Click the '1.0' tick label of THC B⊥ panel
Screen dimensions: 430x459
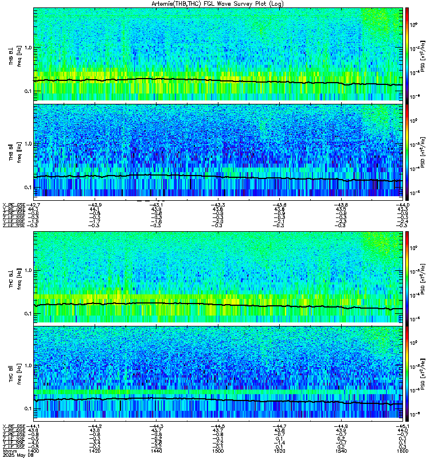(x=28, y=270)
